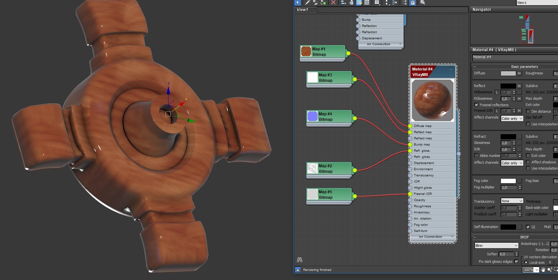Image resolution: width=558 pixels, height=280 pixels.
Task: Open reflection Affect channels Color only dropdown
Action: pos(512,119)
